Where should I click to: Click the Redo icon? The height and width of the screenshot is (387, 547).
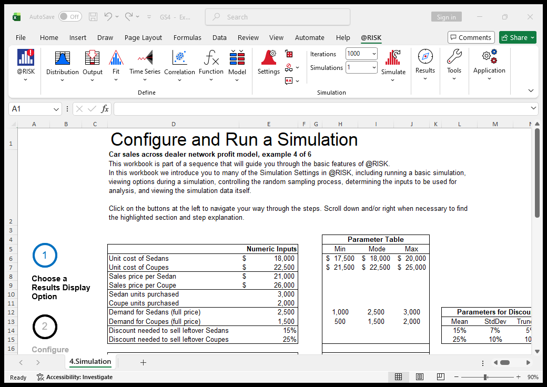tap(129, 16)
